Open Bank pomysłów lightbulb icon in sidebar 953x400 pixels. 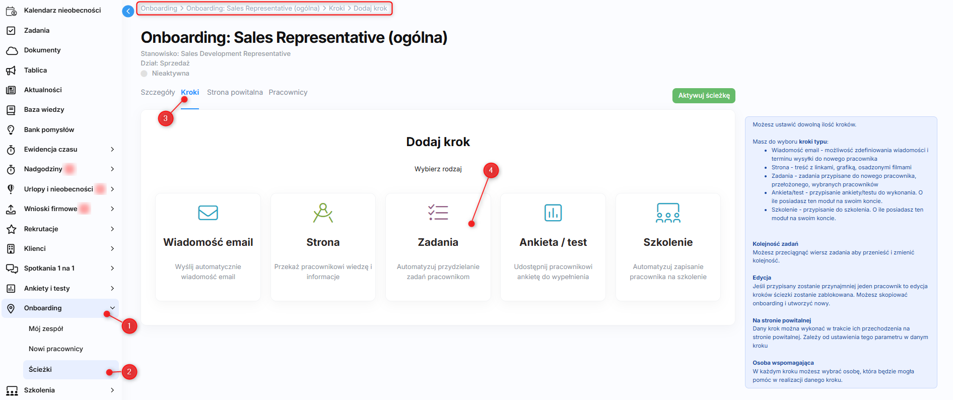tap(11, 130)
